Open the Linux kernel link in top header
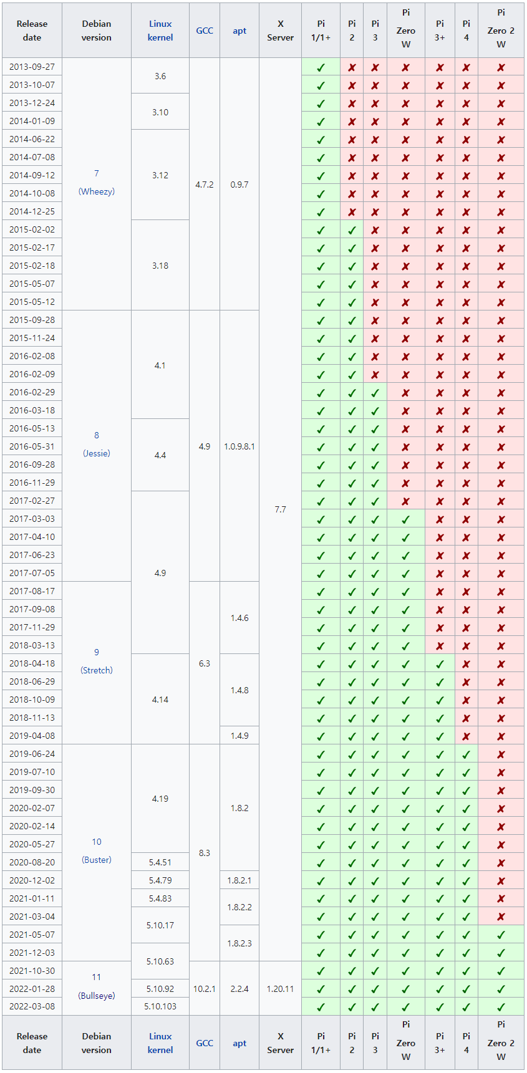 160,31
